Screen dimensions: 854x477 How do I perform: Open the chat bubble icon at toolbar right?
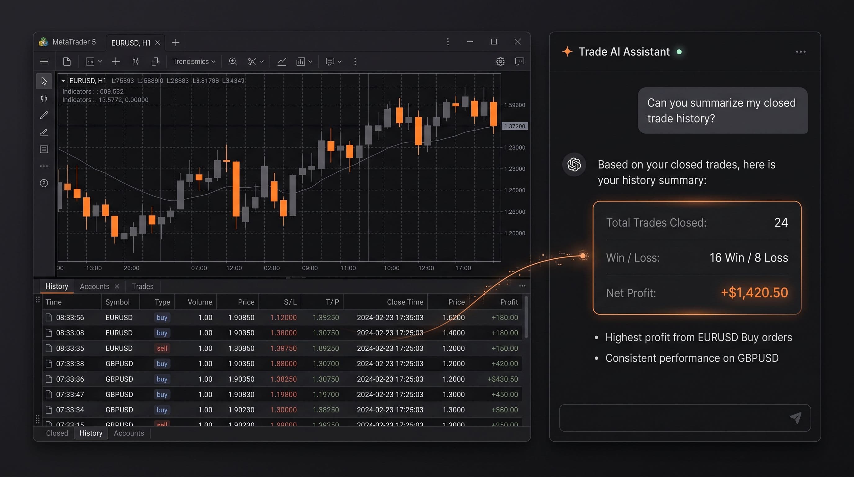519,61
